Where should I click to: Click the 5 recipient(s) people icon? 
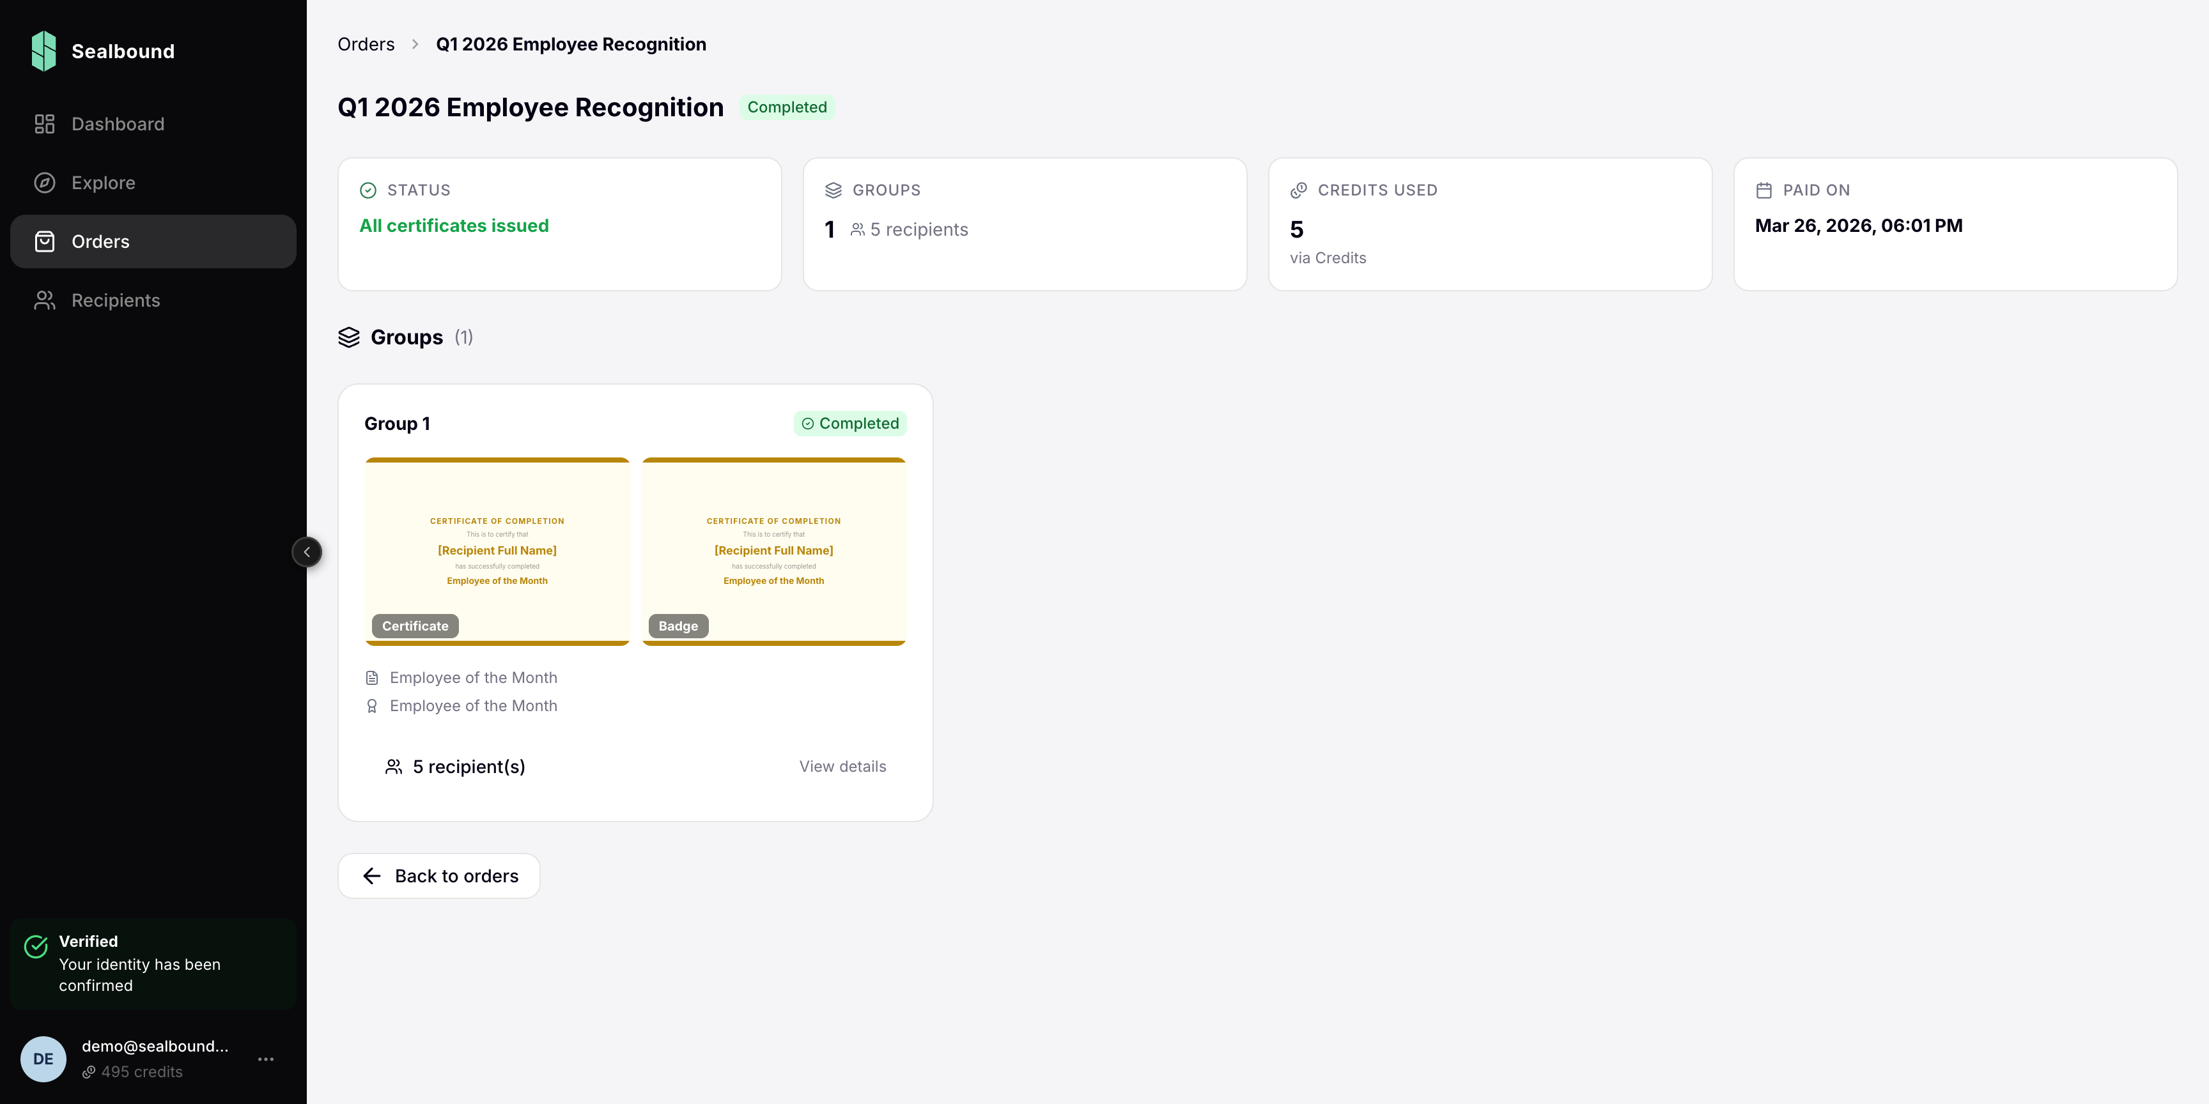point(394,766)
